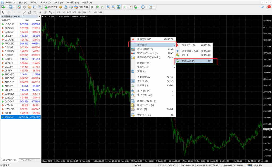Switch chart to line chart icon
This screenshot has height=167, width=272.
point(103,7)
